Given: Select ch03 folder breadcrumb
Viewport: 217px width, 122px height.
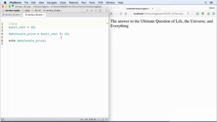Looking at the screenshot, I should pyautogui.click(x=26, y=11).
